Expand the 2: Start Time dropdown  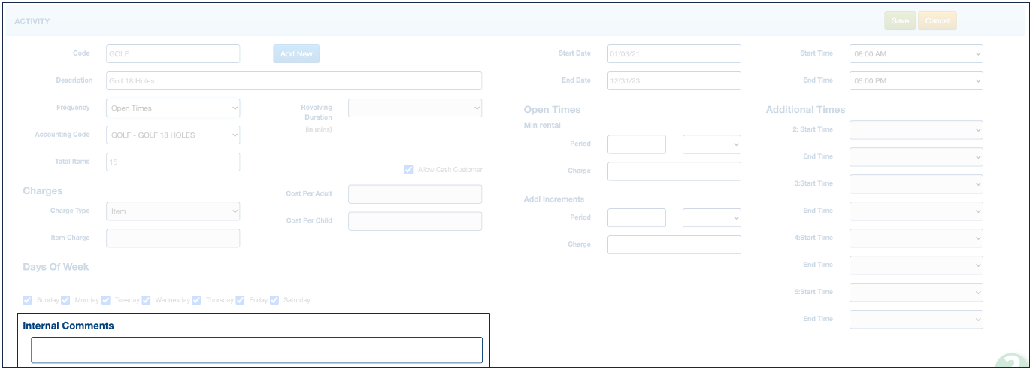(x=916, y=130)
